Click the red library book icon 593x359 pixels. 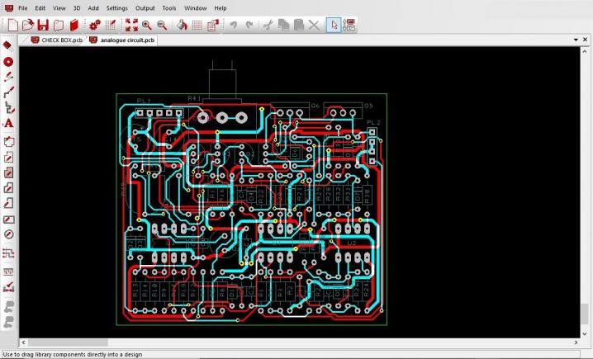pyautogui.click(x=74, y=25)
